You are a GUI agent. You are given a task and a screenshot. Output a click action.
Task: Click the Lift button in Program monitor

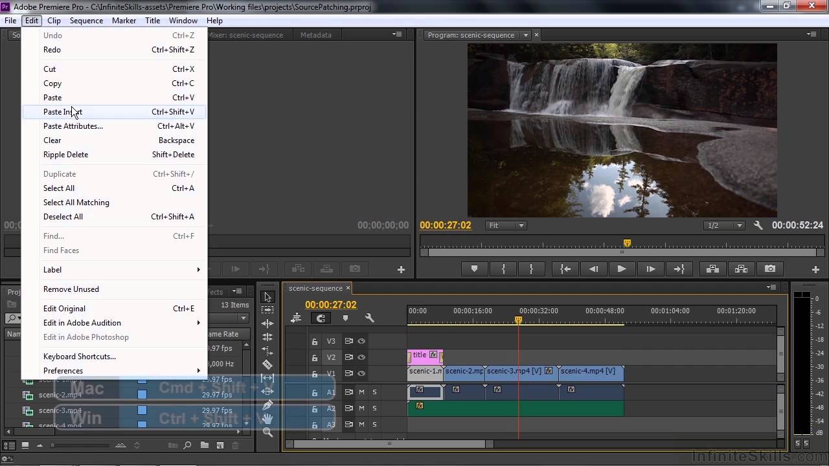(x=712, y=269)
